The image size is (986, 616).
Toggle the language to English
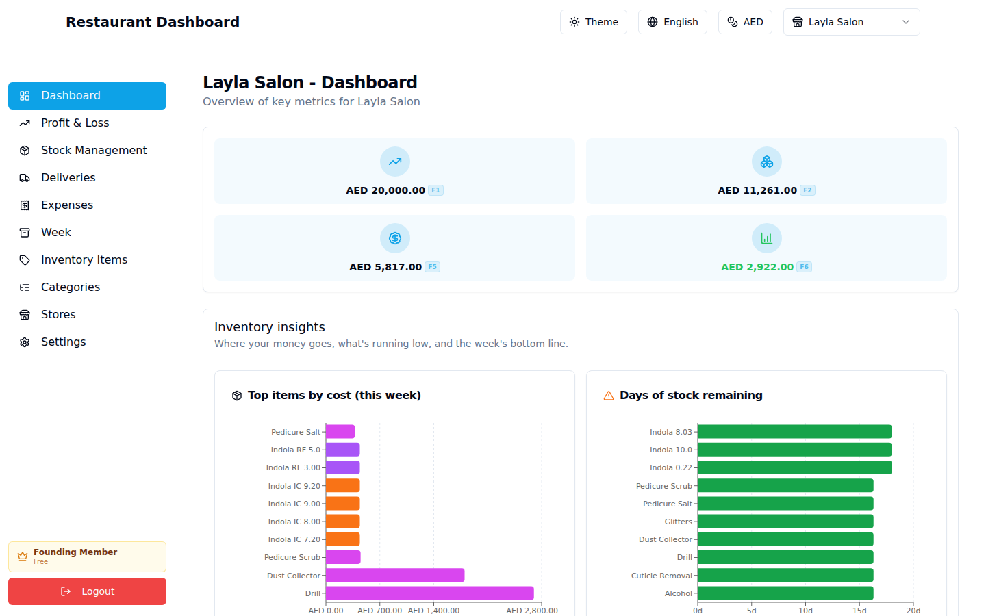tap(672, 22)
